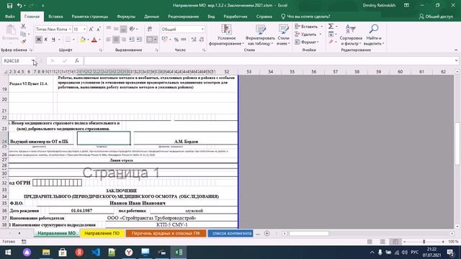Decrease the indent
Screen dimensions: 461x259
(131, 40)
